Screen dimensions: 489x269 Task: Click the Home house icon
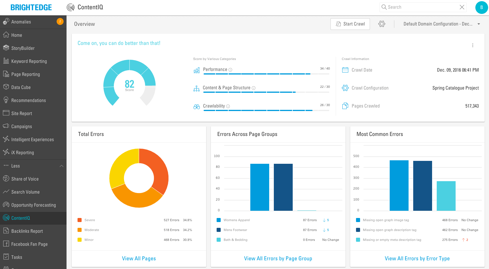pos(6,35)
